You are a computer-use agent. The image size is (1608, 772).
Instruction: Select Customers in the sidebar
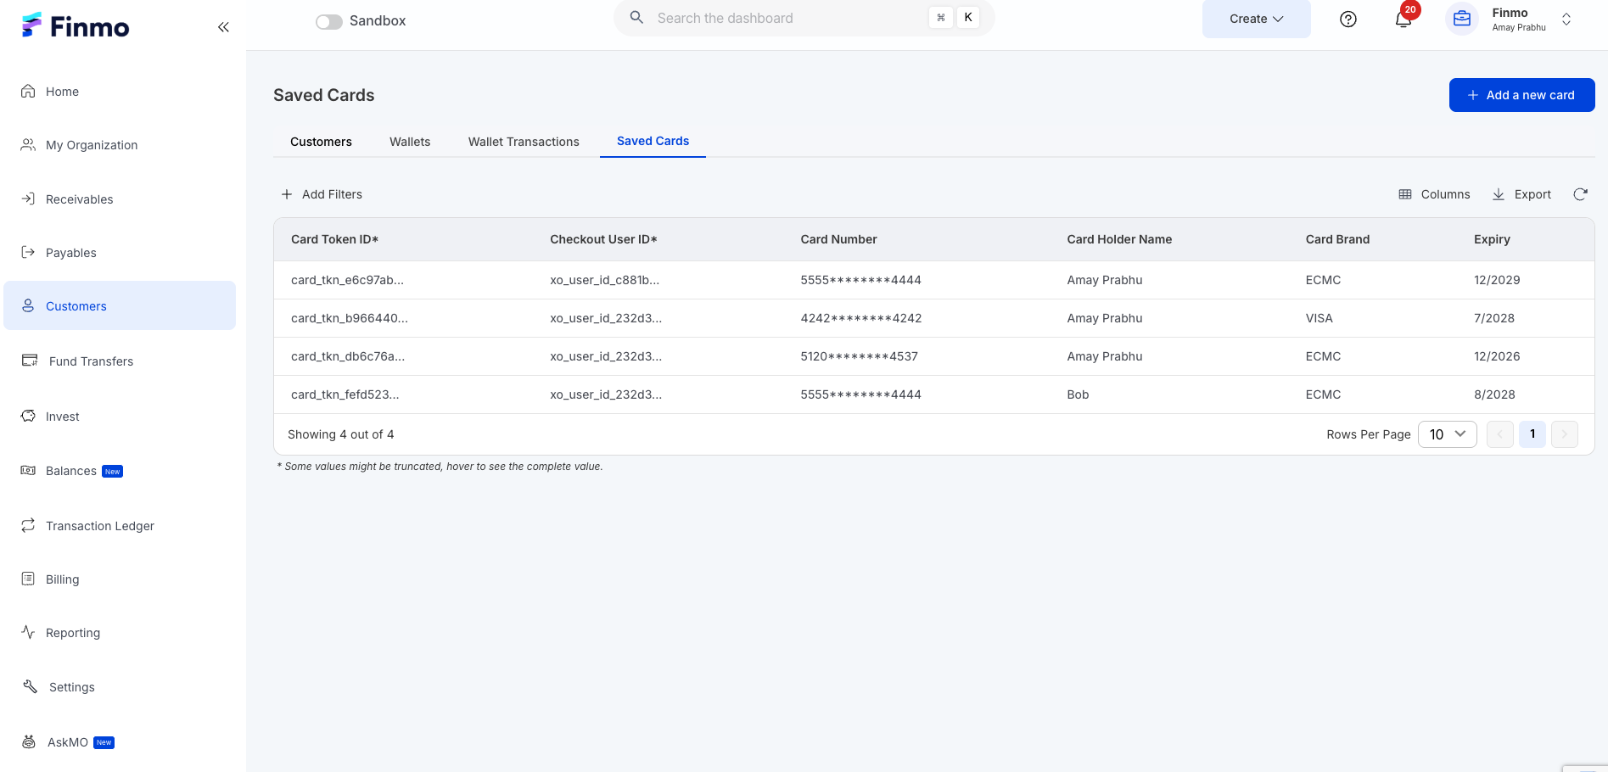point(120,305)
